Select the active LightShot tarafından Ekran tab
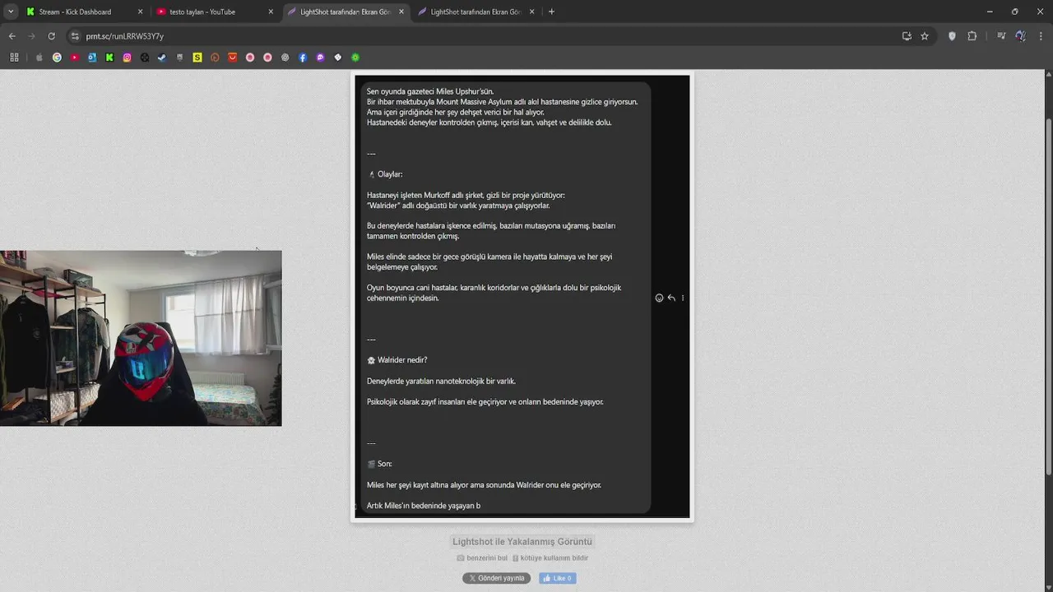This screenshot has width=1053, height=592. point(345,12)
